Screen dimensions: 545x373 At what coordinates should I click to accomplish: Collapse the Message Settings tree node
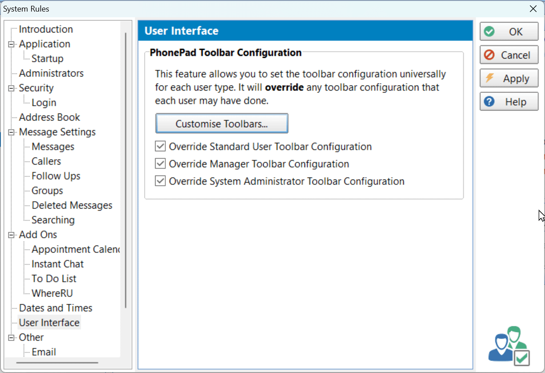(x=11, y=132)
